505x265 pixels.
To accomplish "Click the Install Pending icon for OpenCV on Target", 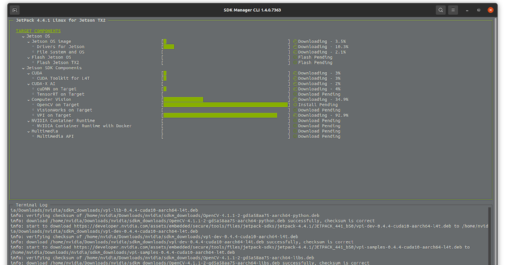I will (295, 104).
